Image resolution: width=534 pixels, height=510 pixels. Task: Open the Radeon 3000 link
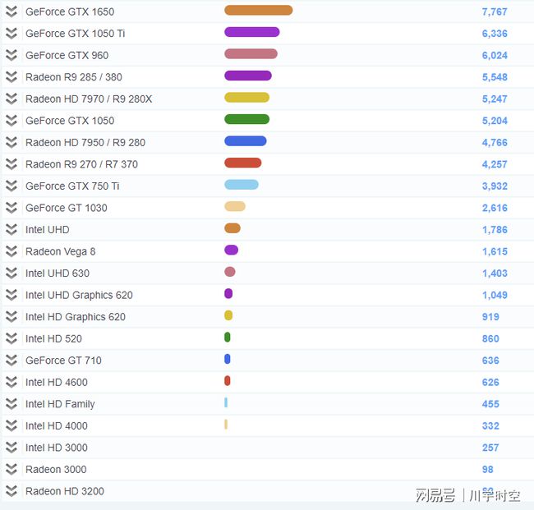pyautogui.click(x=56, y=469)
